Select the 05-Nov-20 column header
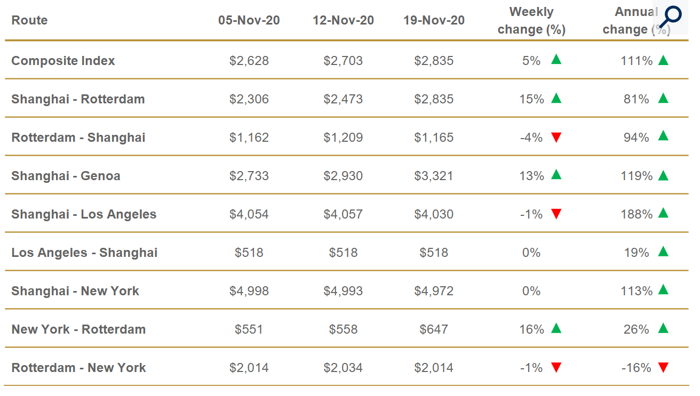 coord(249,20)
